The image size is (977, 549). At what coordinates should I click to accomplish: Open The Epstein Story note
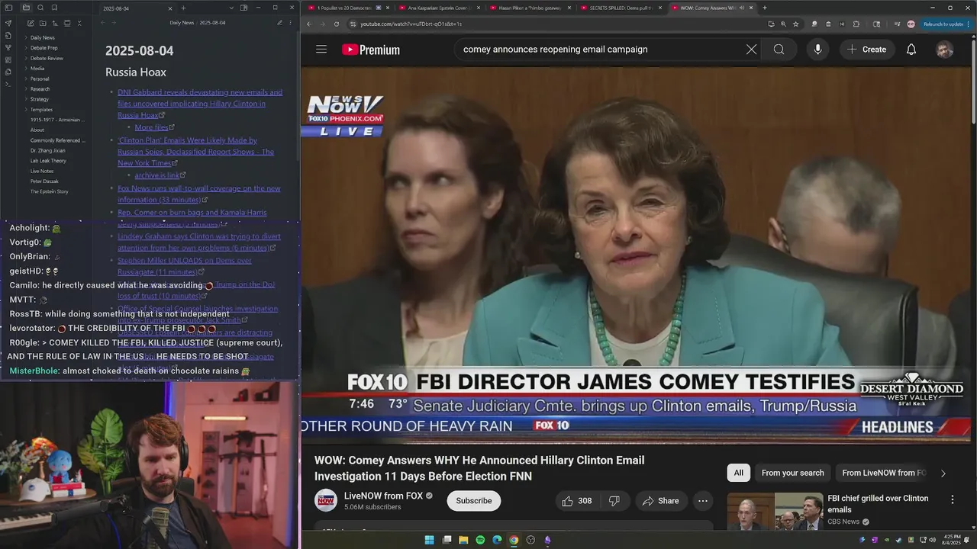(49, 191)
